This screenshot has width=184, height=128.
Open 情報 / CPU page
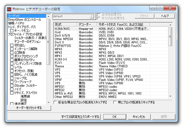[16, 23]
